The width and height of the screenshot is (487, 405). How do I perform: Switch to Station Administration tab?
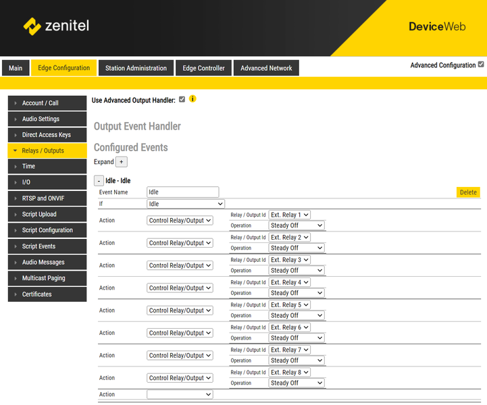(x=136, y=68)
